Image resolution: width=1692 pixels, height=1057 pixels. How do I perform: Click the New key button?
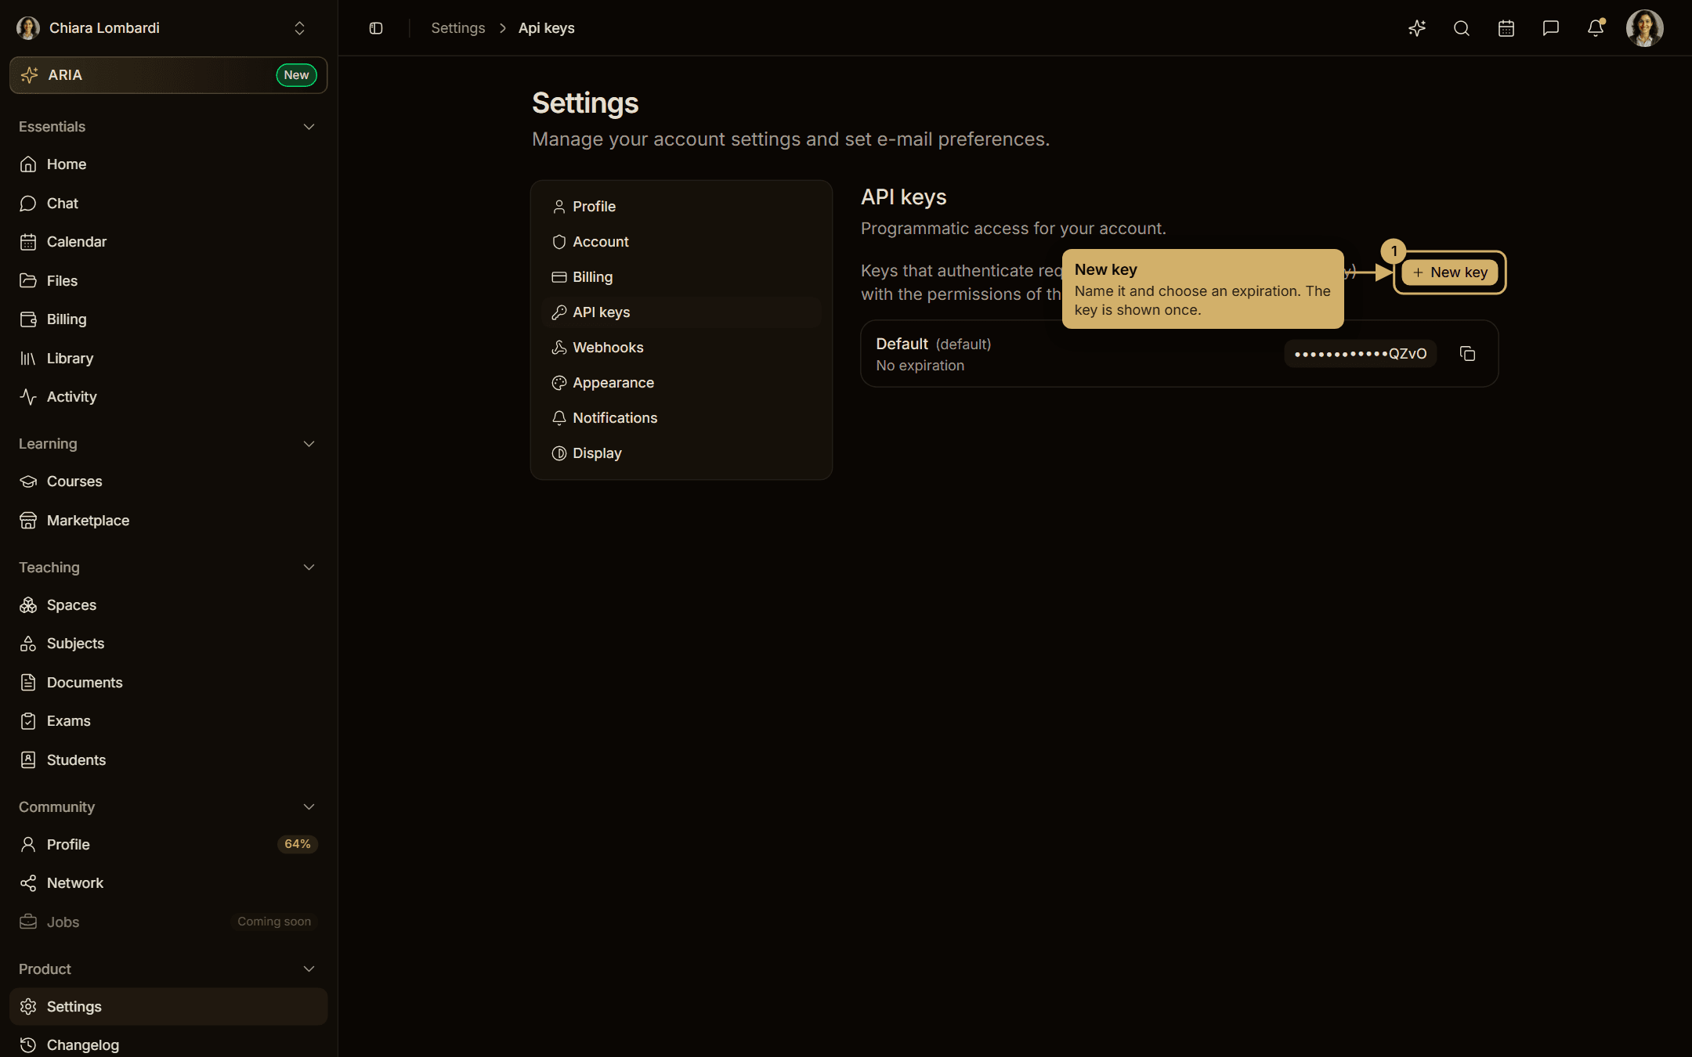1450,272
